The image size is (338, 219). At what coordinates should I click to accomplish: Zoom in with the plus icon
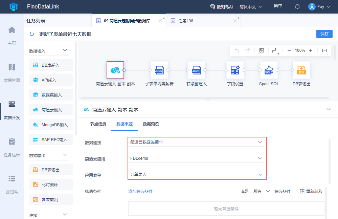pos(310,50)
